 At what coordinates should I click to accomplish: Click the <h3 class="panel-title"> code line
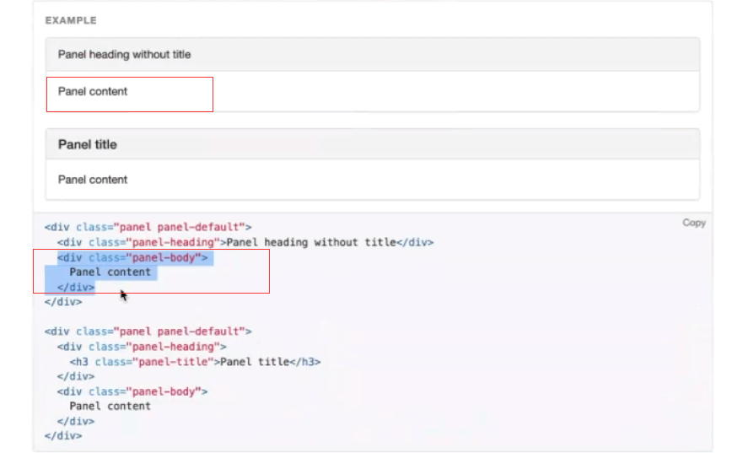195,362
